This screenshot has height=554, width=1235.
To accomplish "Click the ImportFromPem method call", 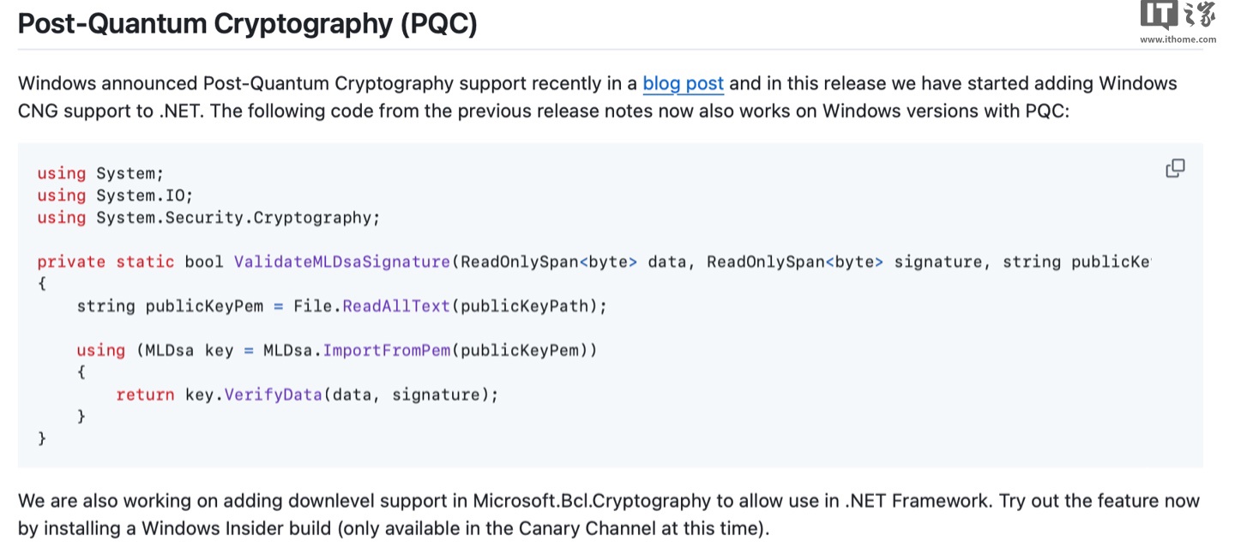I will (x=387, y=351).
